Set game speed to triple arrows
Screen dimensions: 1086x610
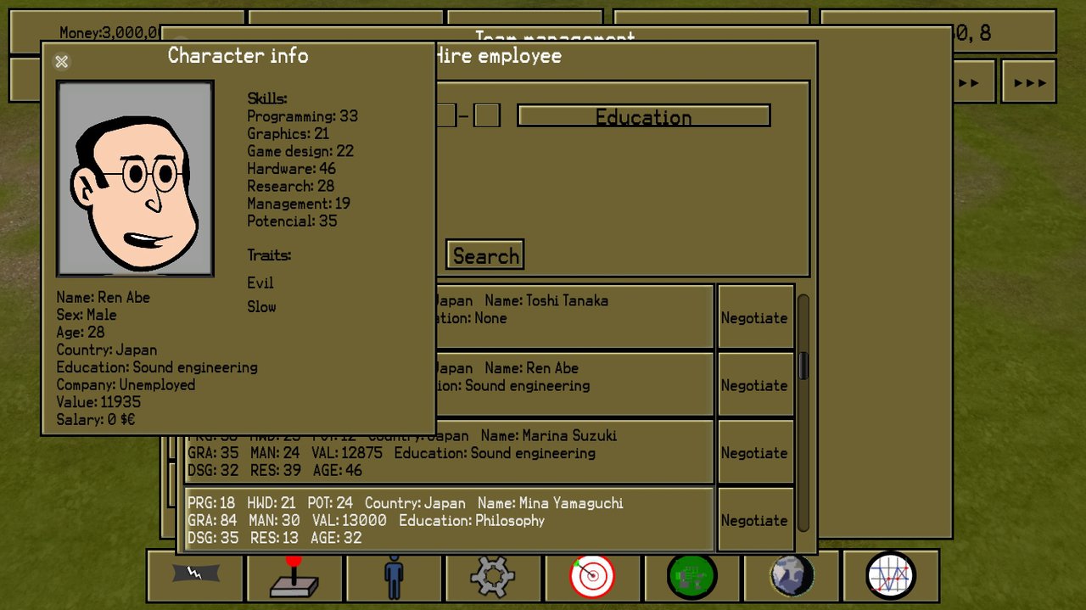pos(1029,82)
